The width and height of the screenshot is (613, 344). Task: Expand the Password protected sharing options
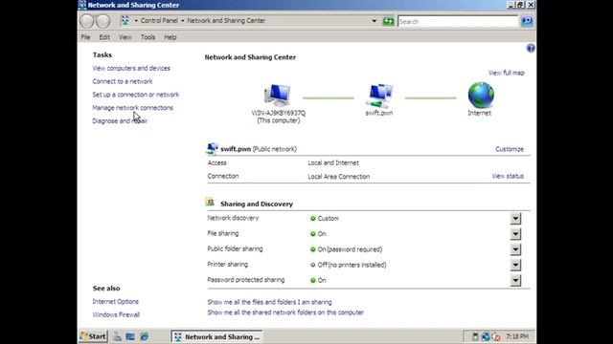(515, 280)
